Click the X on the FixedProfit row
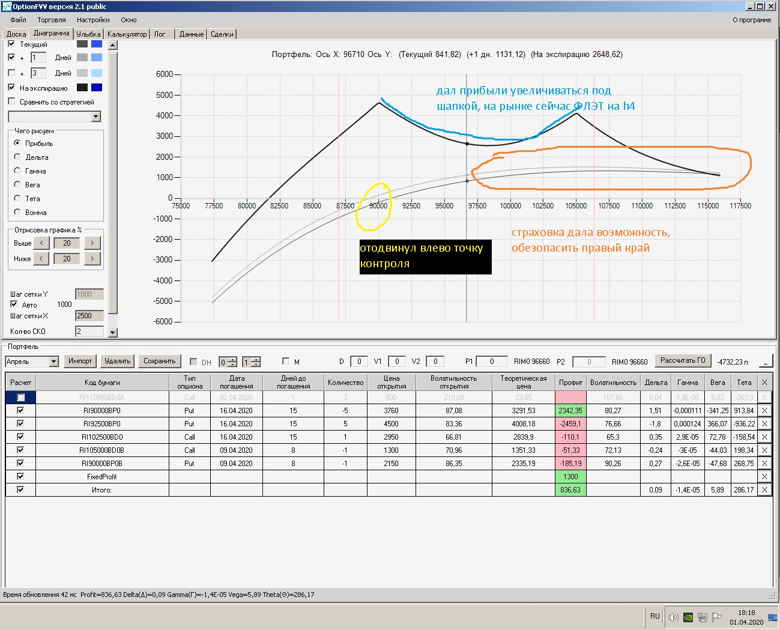Image resolution: width=780 pixels, height=630 pixels. (x=764, y=477)
